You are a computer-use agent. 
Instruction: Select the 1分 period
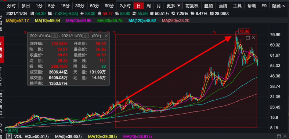(x=39, y=6)
